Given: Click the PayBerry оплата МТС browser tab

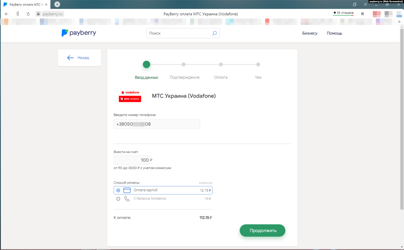Looking at the screenshot, I should pyautogui.click(x=25, y=5).
